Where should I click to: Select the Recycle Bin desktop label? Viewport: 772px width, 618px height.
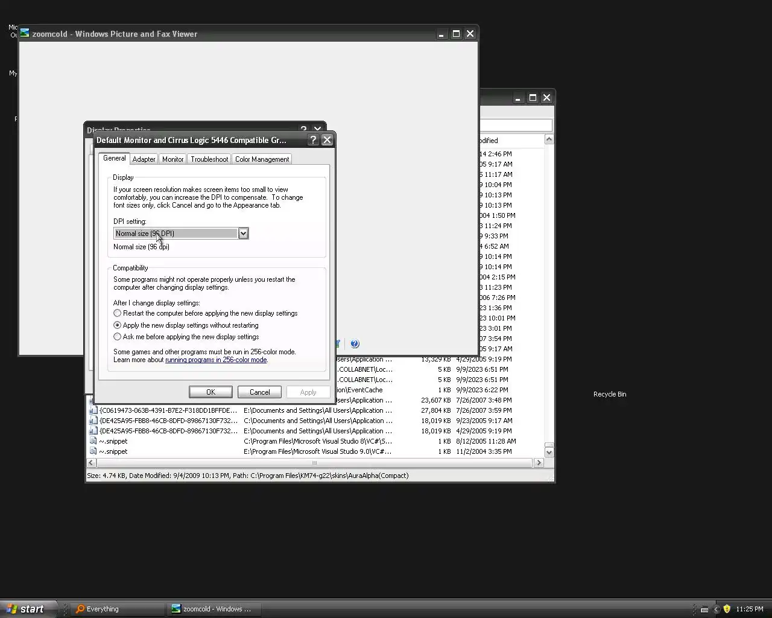tap(610, 394)
